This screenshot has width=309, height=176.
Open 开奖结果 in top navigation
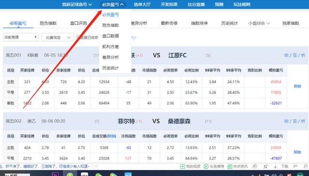(169, 4)
